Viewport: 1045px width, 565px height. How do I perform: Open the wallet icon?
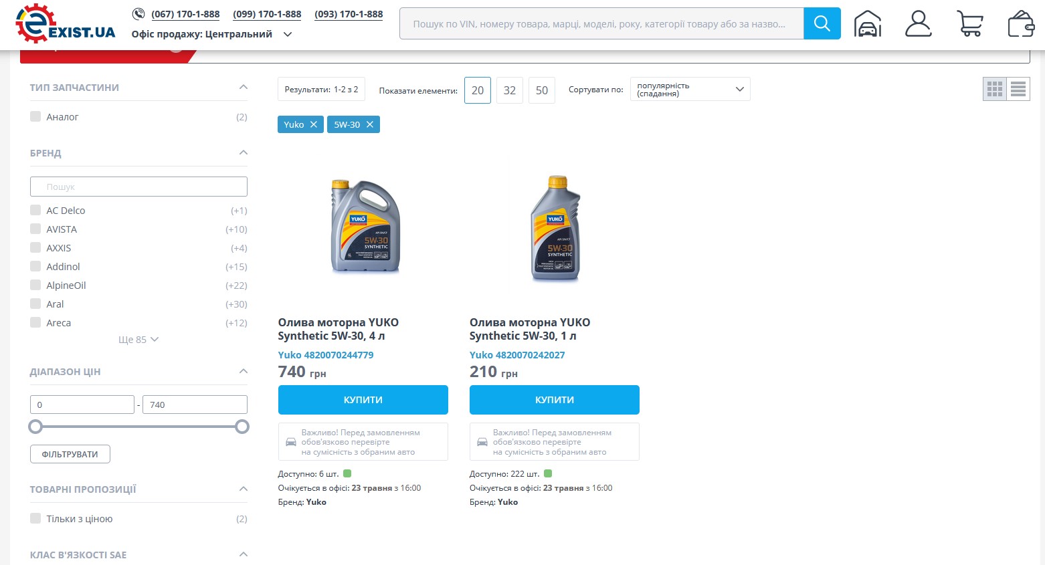point(1021,24)
